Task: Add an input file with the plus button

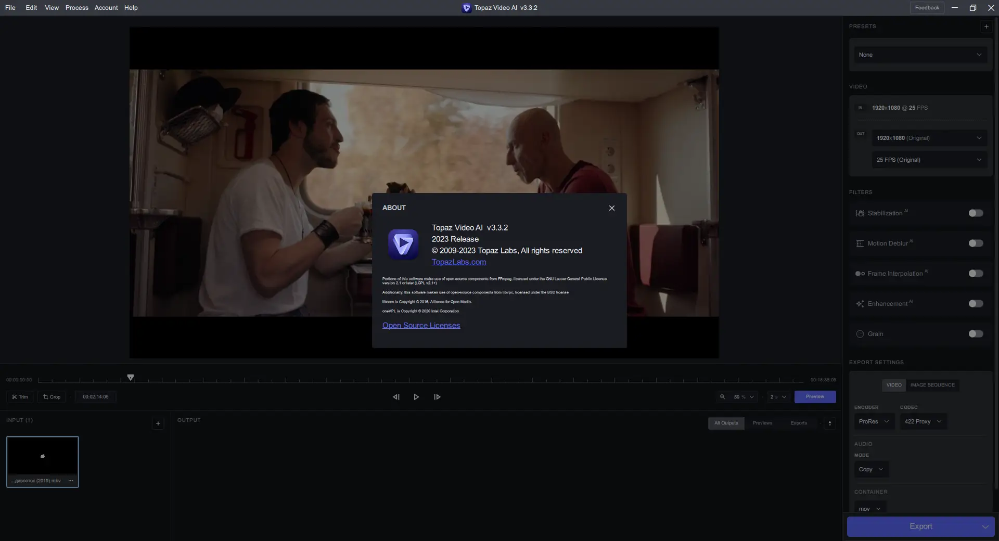Action: (x=158, y=423)
